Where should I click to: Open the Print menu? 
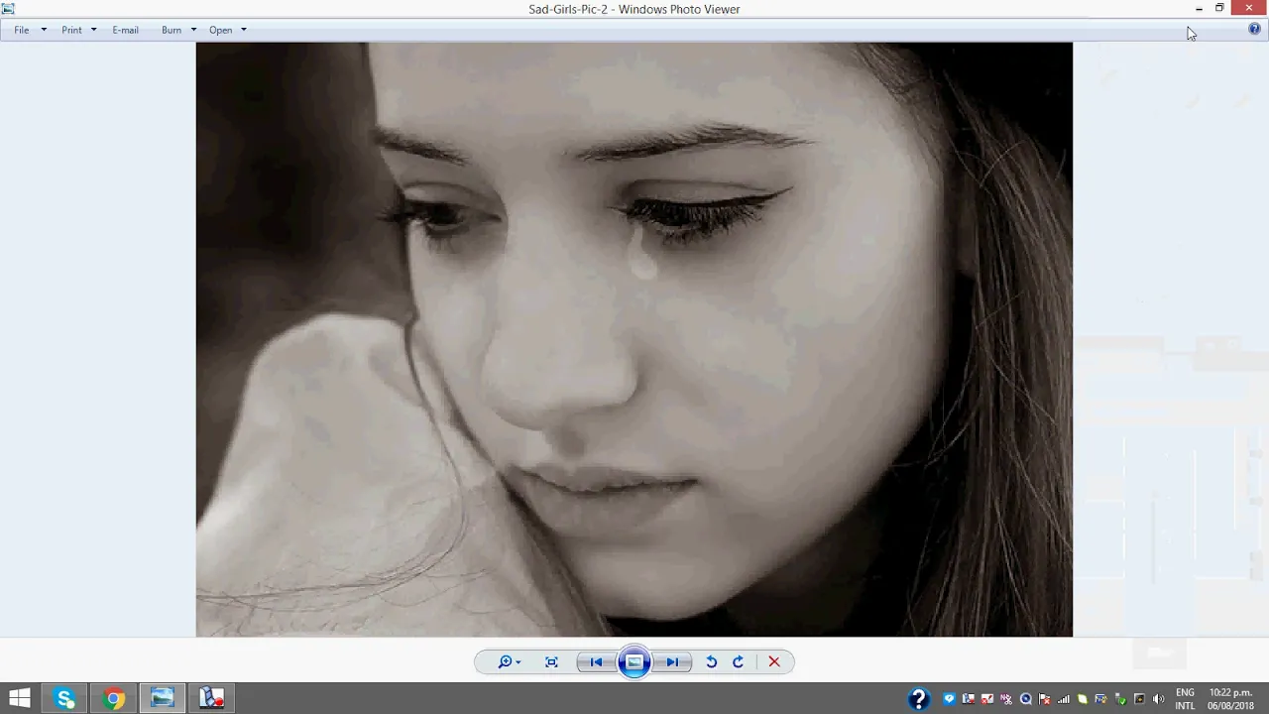tap(71, 30)
